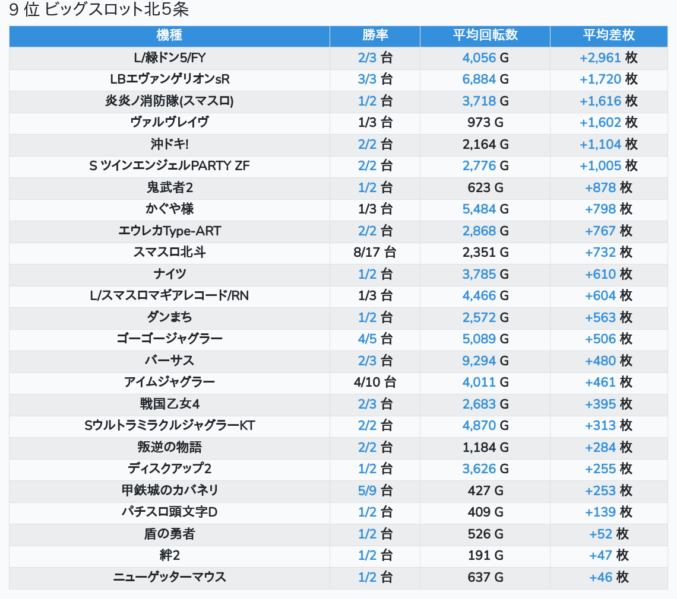Select the heading ビッグスロット北5条
The height and width of the screenshot is (599, 677).
[x=116, y=9]
